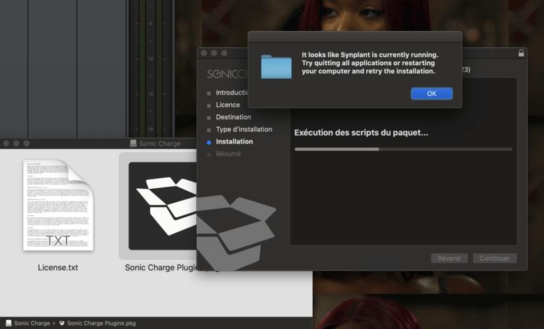Close the installer window

coord(204,53)
